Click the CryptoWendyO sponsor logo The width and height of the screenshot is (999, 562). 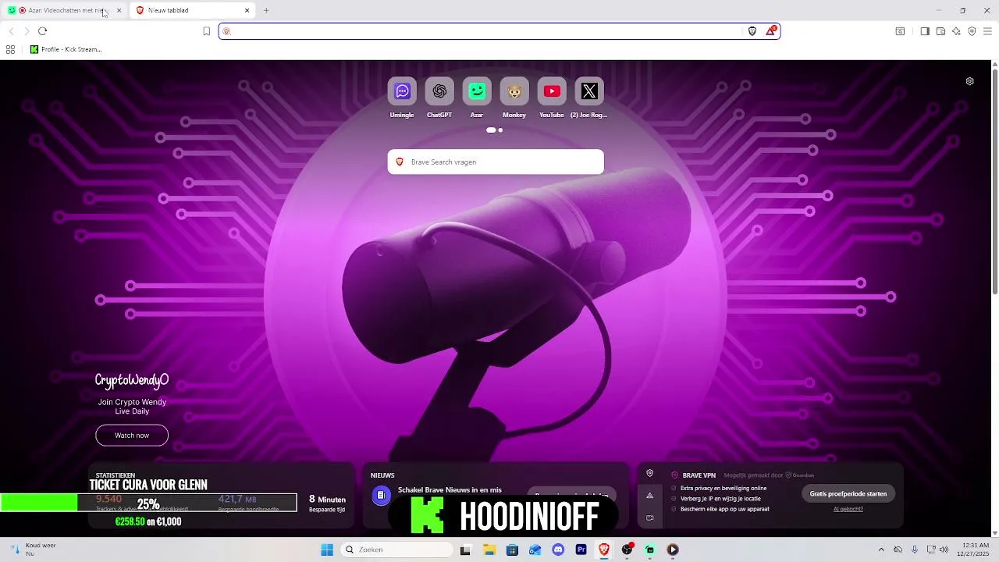[132, 380]
